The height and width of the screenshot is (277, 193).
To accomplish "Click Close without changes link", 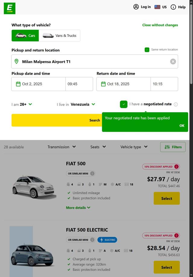I will pyautogui.click(x=160, y=25).
